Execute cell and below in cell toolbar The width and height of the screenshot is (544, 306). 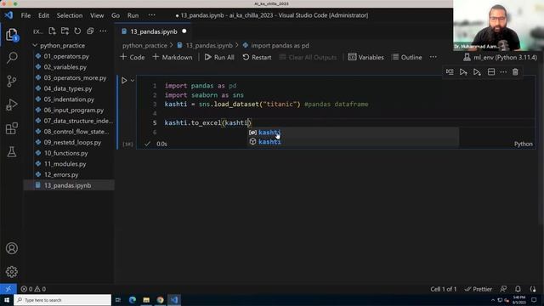tap(477, 71)
